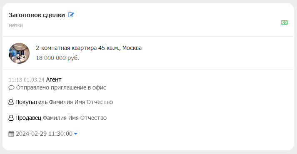Click the green money banknote icon

[285, 22]
